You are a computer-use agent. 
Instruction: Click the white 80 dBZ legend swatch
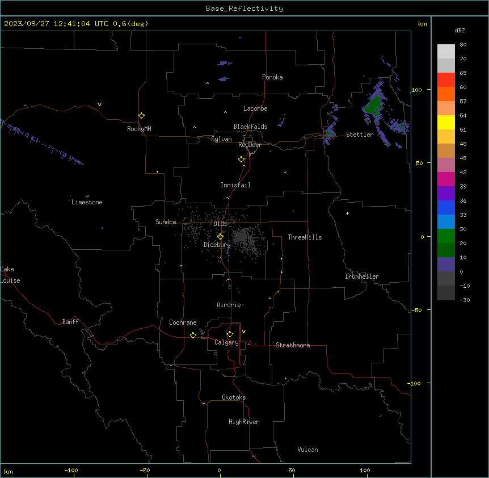pyautogui.click(x=446, y=52)
